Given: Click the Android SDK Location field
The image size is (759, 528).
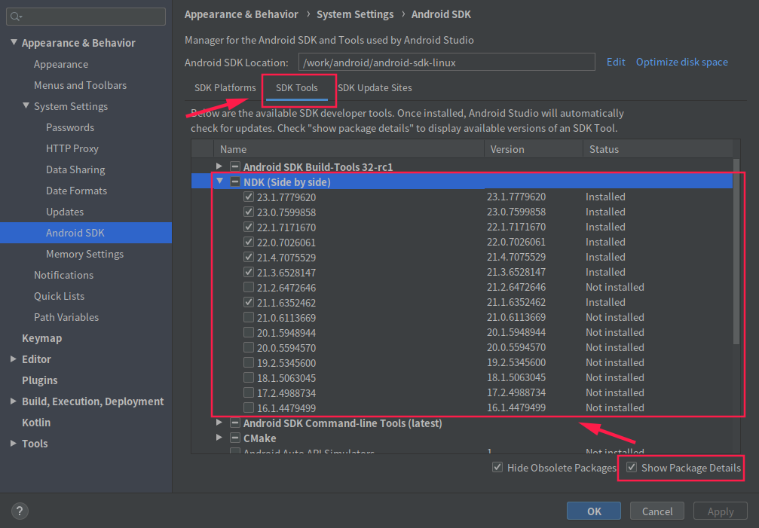Looking at the screenshot, I should click(447, 63).
